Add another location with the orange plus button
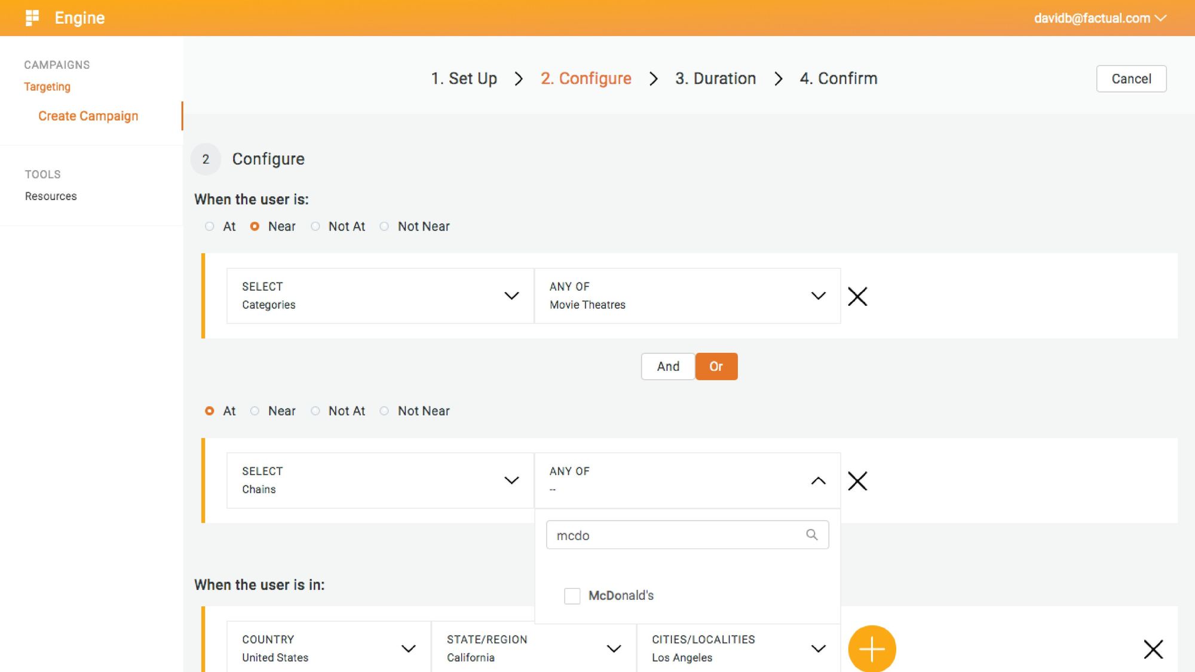1195x672 pixels. [872, 649]
